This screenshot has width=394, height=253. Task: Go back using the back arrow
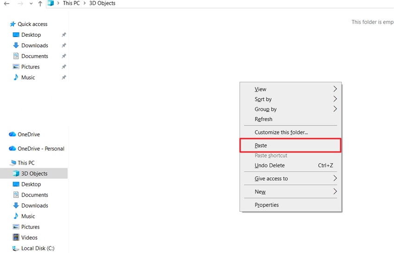click(x=7, y=4)
